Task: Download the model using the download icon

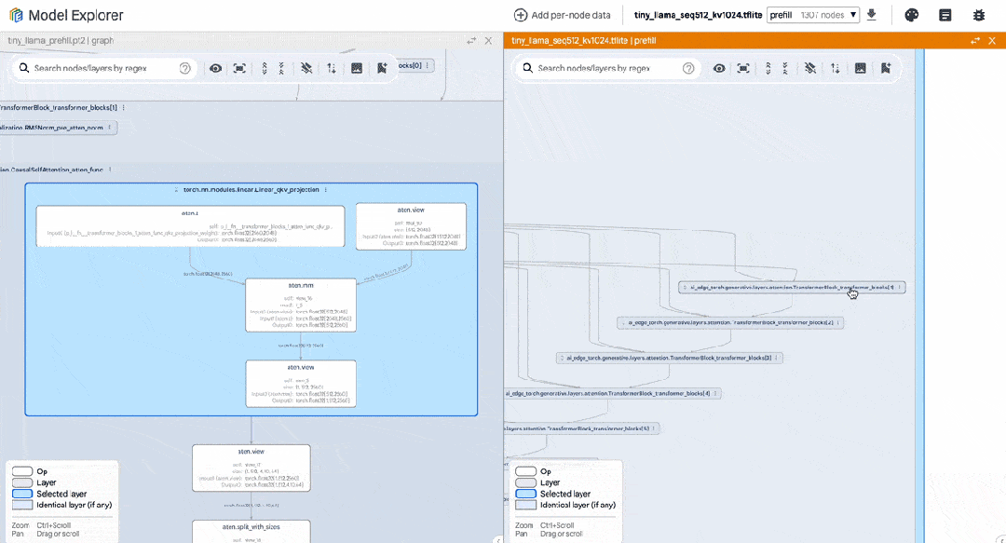Action: pos(872,15)
